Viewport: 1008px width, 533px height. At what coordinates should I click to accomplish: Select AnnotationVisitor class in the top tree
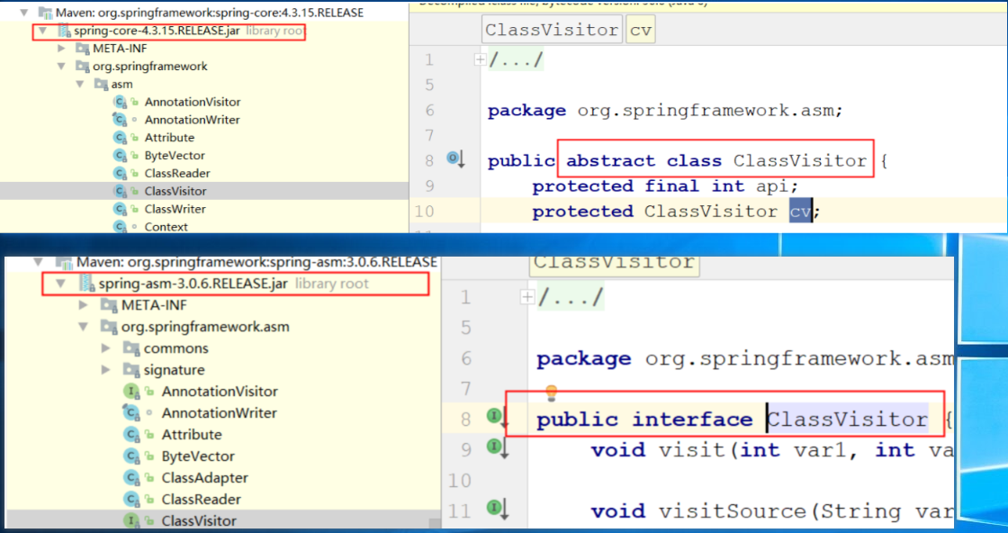(x=193, y=103)
